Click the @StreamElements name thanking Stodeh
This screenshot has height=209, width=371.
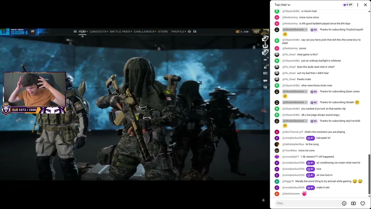(293, 102)
